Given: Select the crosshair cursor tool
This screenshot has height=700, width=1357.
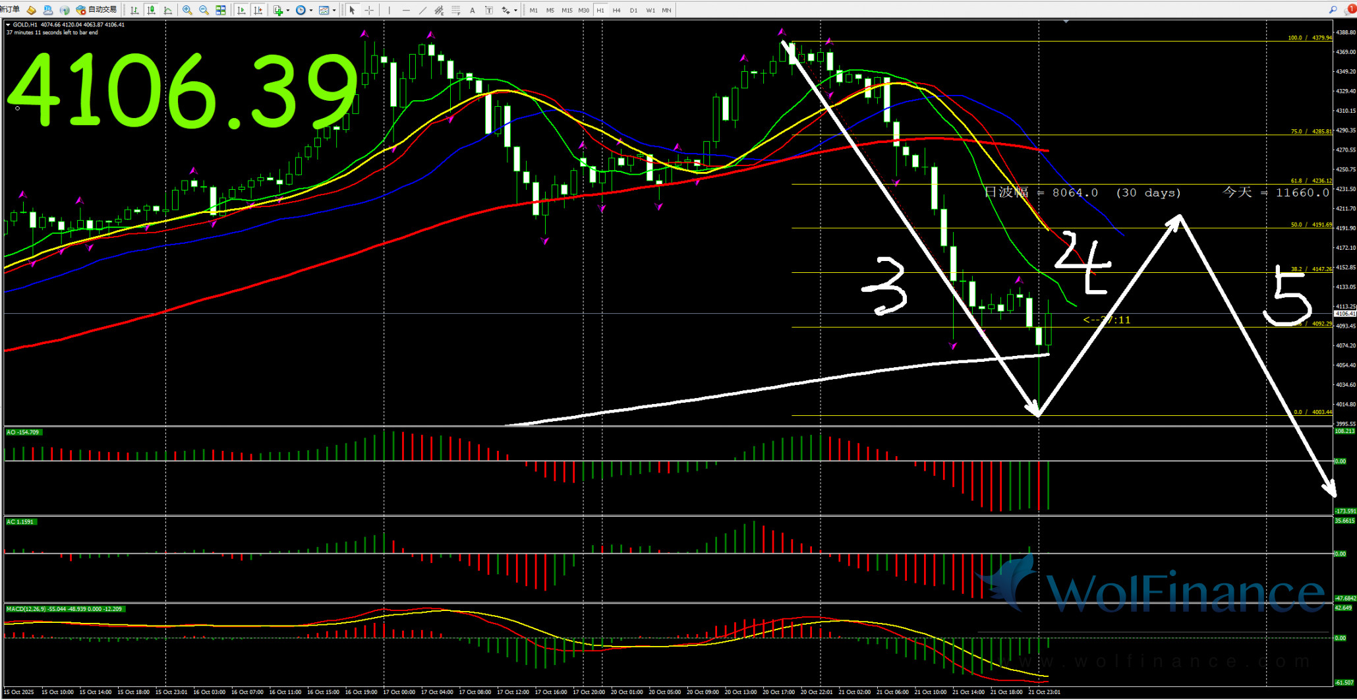Looking at the screenshot, I should tap(369, 10).
